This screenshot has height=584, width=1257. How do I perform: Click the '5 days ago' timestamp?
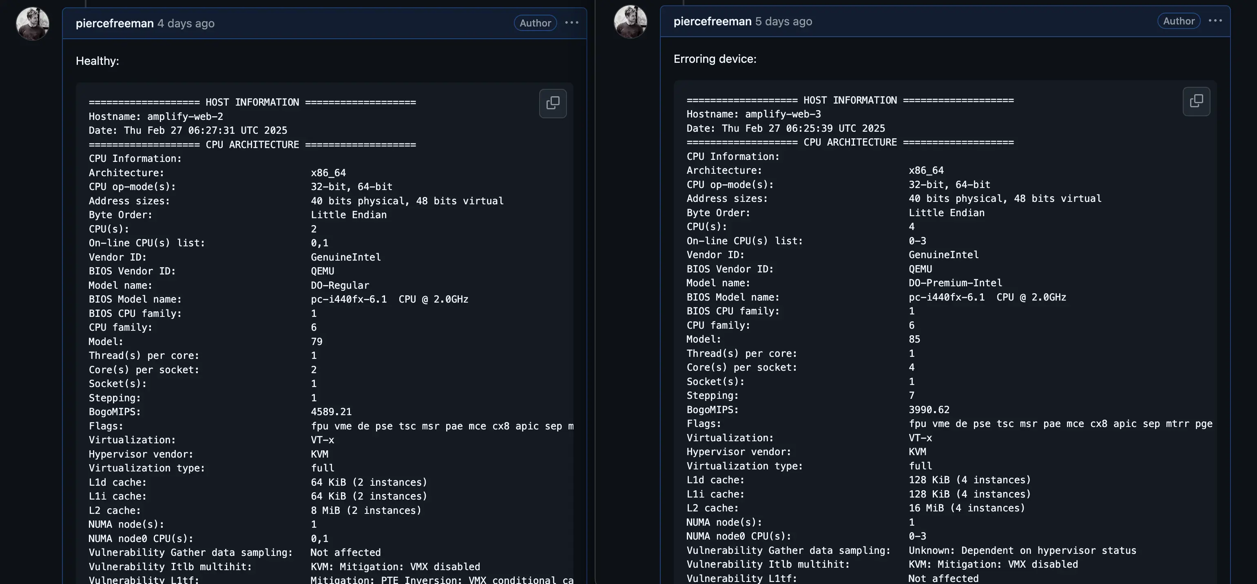[783, 22]
